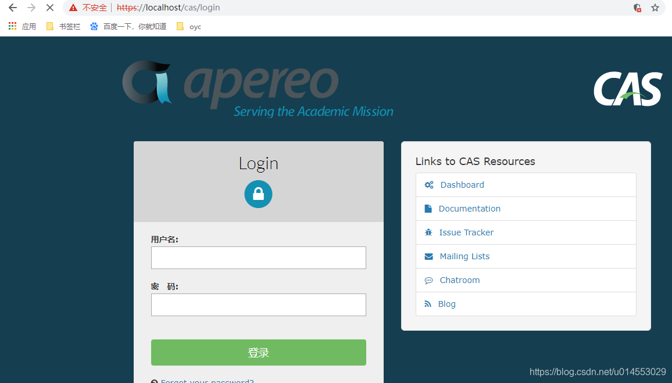This screenshot has height=383, width=672.
Task: Click the shield icon in address bar
Action: [x=637, y=8]
